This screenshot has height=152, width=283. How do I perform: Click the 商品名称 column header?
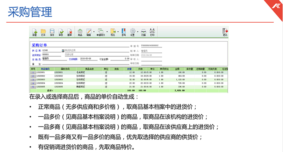(89, 69)
